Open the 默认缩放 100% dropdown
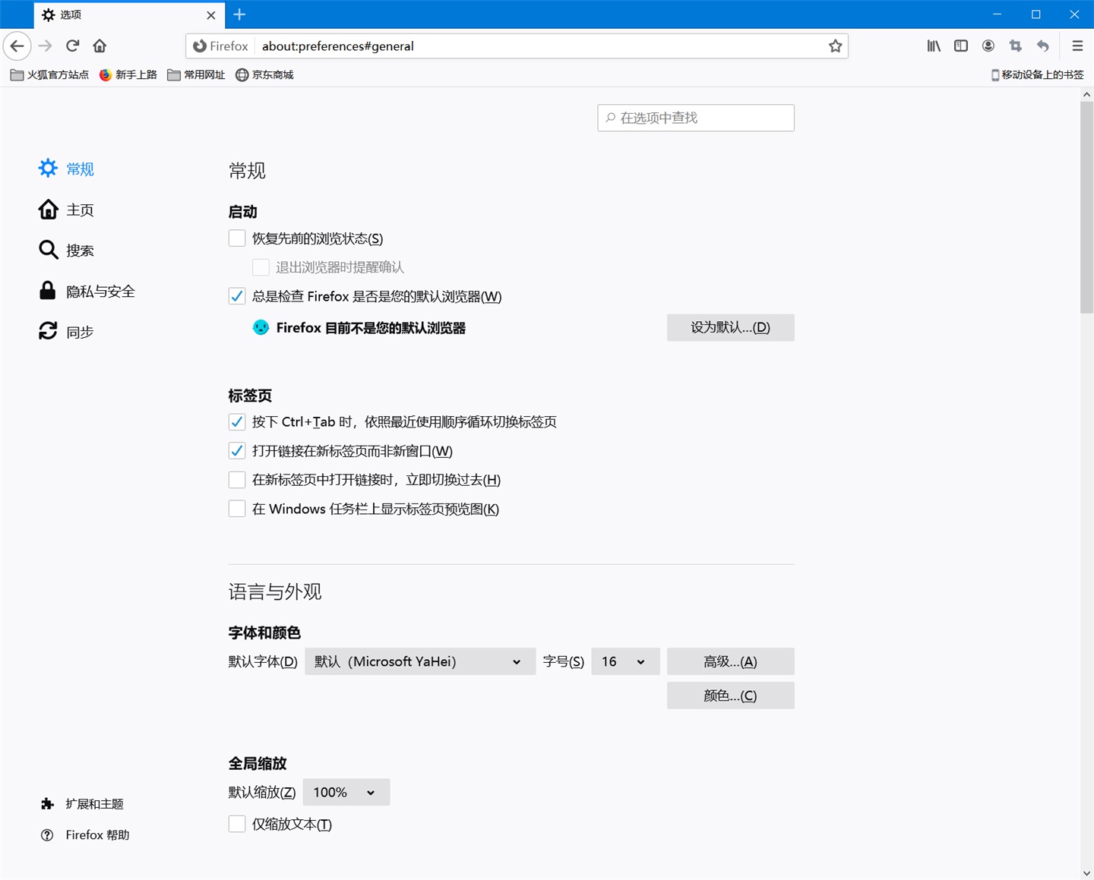The image size is (1094, 880). 346,792
